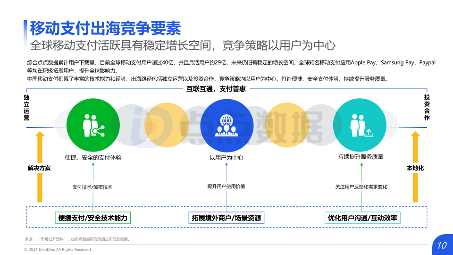Click the source note starting 来源
The width and height of the screenshot is (453, 255).
[x=78, y=239]
